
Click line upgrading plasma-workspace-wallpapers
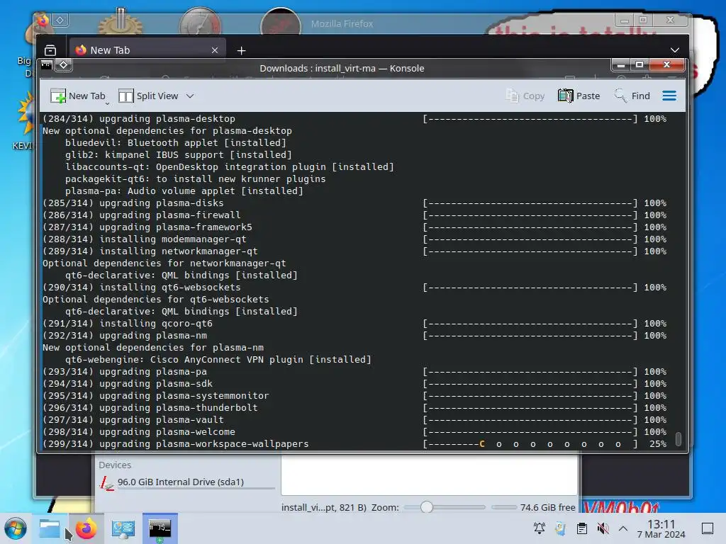(x=354, y=444)
